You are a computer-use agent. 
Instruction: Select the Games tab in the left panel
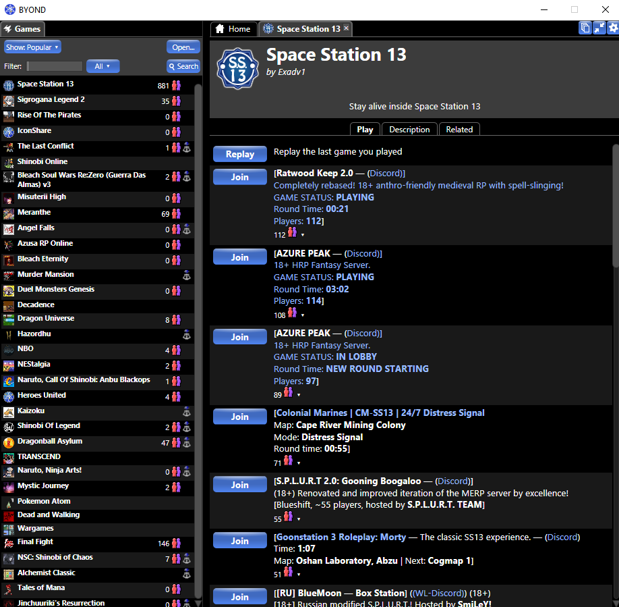22,29
